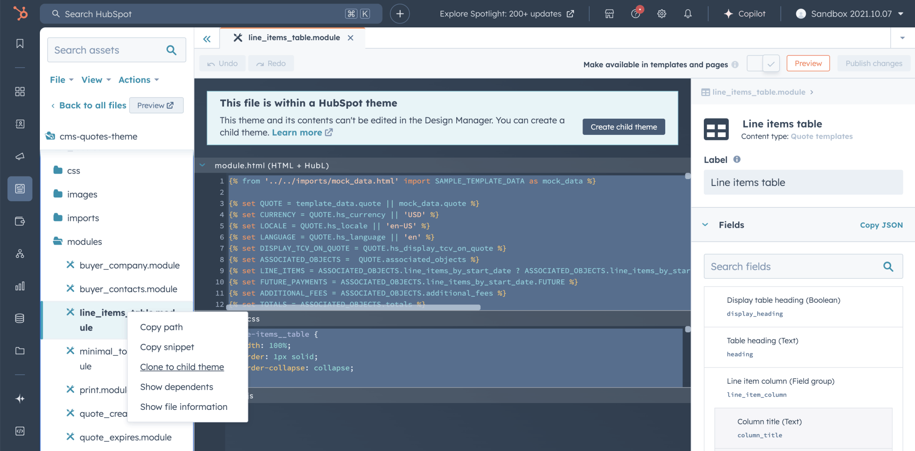Click Create child theme button
The height and width of the screenshot is (451, 915).
624,127
